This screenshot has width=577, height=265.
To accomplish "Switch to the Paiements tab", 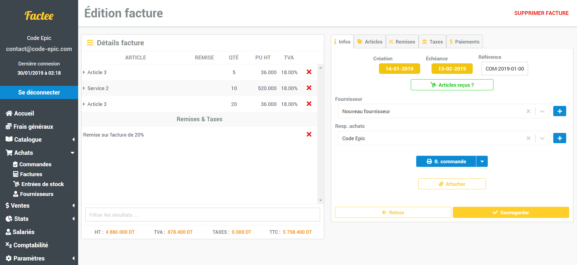I will pyautogui.click(x=464, y=42).
